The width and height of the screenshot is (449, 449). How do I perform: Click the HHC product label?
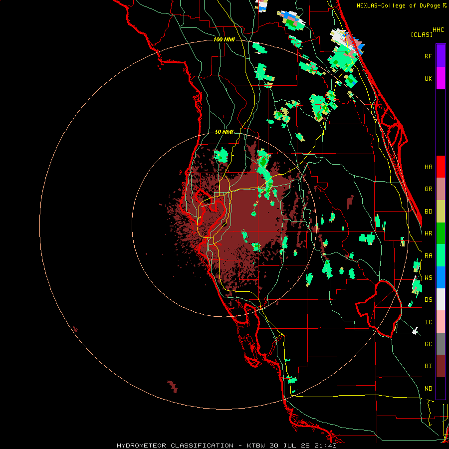(x=439, y=30)
